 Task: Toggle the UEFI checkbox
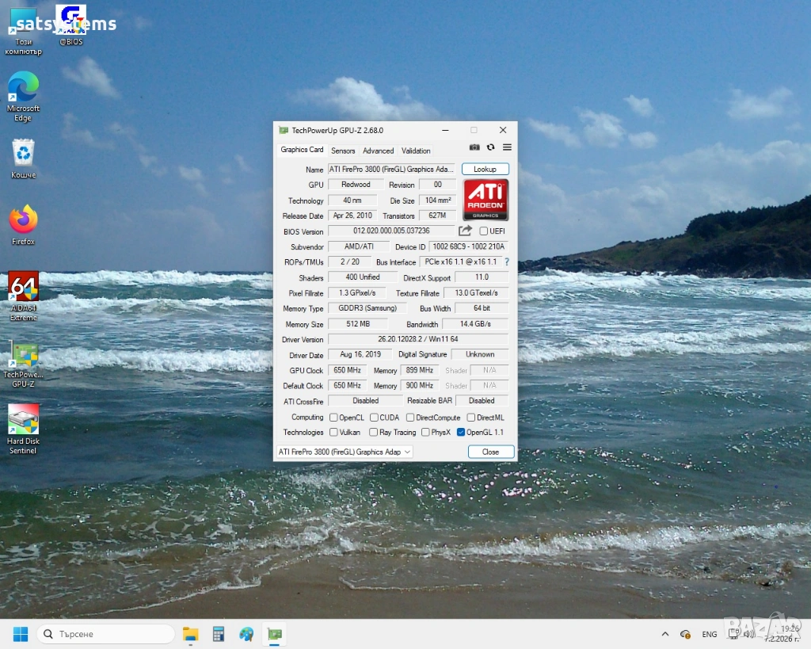coord(484,231)
